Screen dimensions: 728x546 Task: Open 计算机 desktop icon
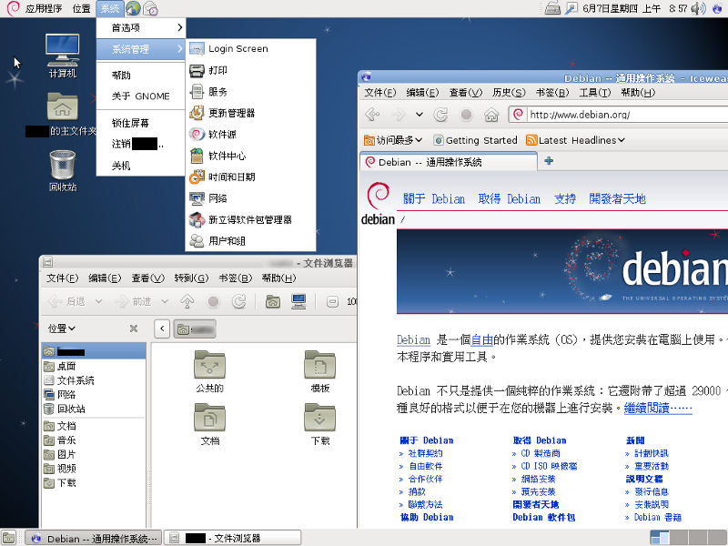[x=62, y=56]
